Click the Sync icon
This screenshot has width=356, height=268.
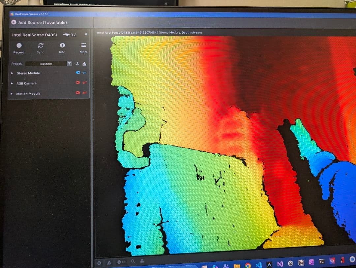click(41, 45)
